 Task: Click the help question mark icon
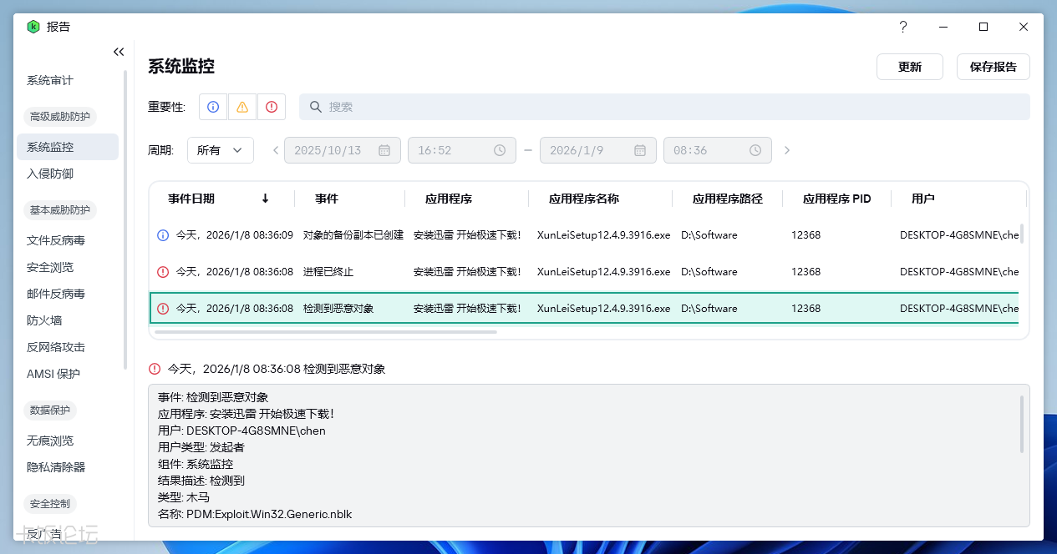point(902,27)
